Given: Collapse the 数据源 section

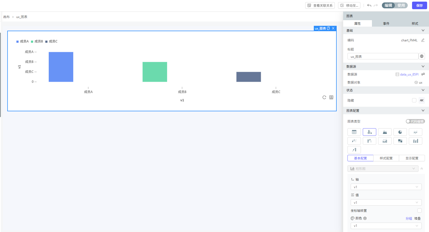Looking at the screenshot, I should 423,66.
